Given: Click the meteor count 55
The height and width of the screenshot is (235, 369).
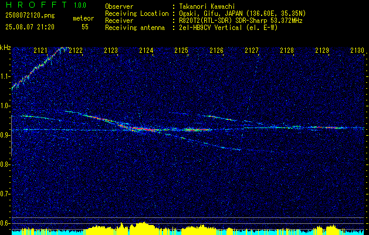Looking at the screenshot, I should click(x=85, y=27).
